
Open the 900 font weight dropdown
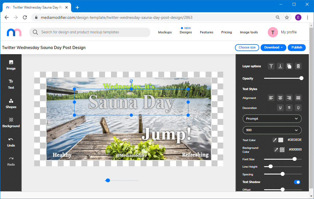tap(272, 130)
